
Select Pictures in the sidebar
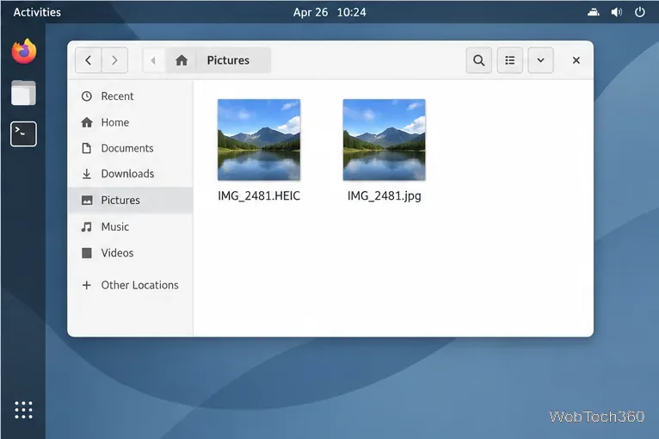click(x=130, y=201)
